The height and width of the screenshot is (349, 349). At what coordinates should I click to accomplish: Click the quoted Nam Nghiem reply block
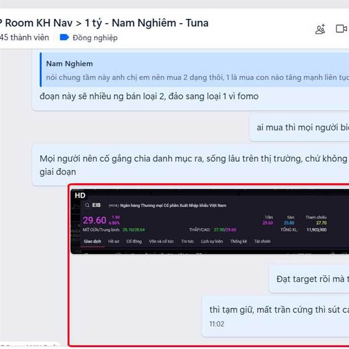point(194,70)
